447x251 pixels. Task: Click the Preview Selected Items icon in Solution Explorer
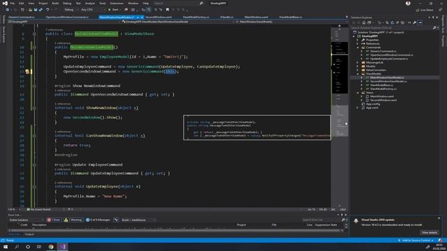pyautogui.click(x=420, y=23)
